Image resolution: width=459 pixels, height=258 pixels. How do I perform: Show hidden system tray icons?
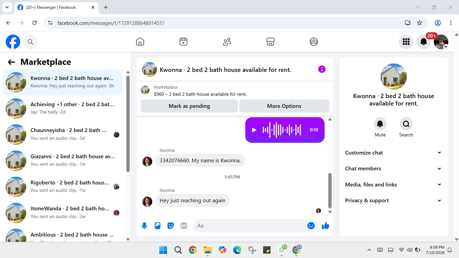369,250
